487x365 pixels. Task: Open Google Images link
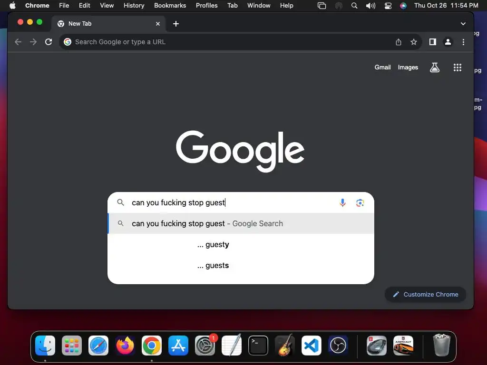pos(408,67)
